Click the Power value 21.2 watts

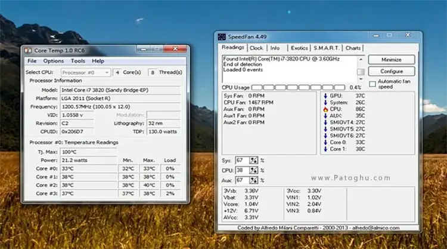[x=88, y=160]
